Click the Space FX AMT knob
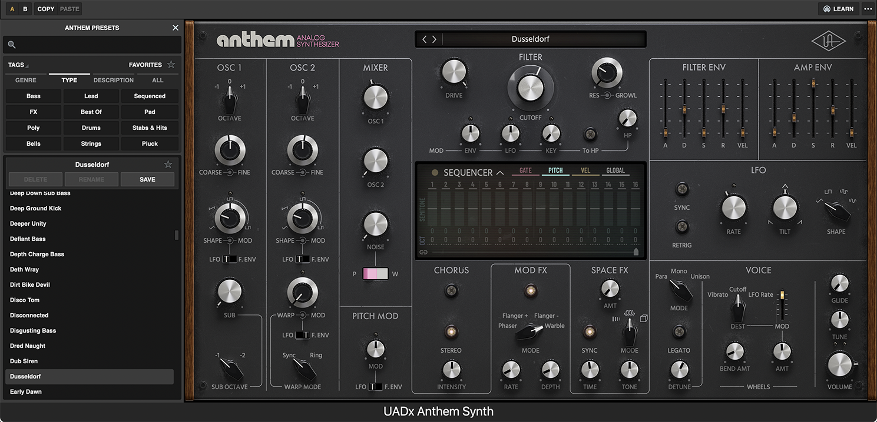This screenshot has width=877, height=422. pyautogui.click(x=610, y=289)
